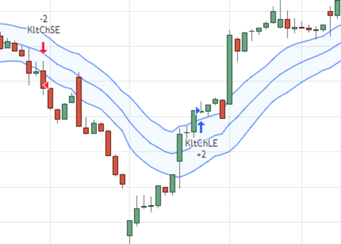Select the blue right-pointing triangle trade marker
The height and width of the screenshot is (244, 341).
(197, 110)
